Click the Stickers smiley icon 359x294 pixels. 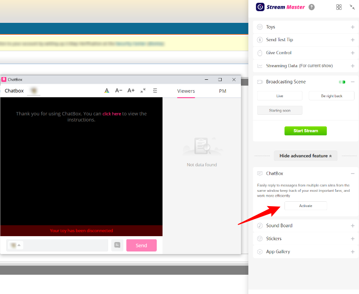click(x=260, y=239)
